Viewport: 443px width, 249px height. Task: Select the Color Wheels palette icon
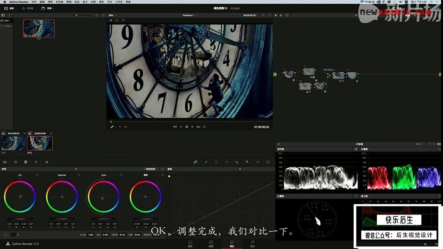click(26, 162)
